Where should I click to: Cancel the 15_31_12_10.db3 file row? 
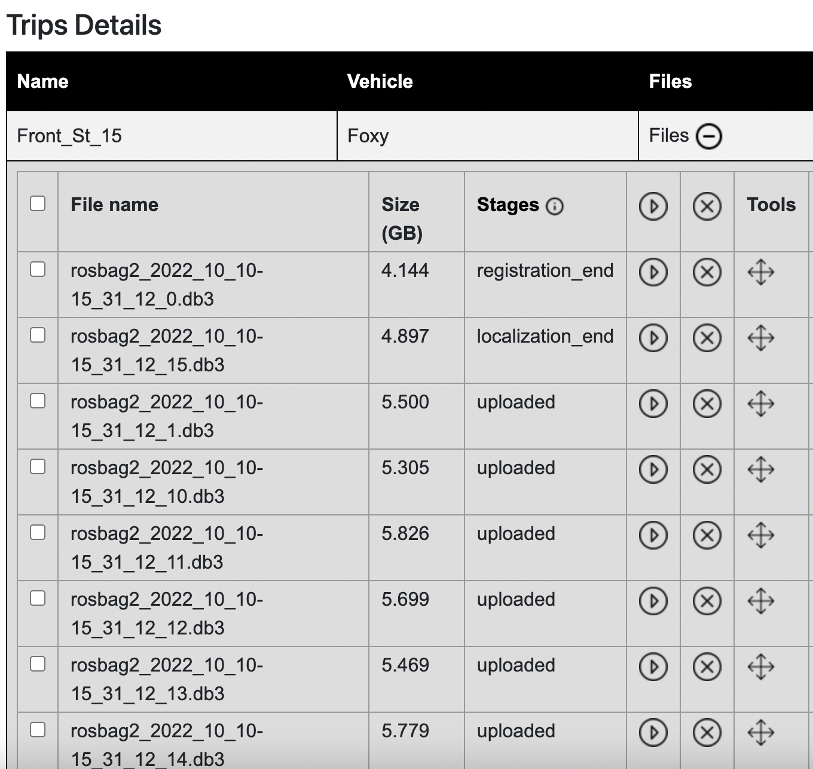(x=707, y=469)
